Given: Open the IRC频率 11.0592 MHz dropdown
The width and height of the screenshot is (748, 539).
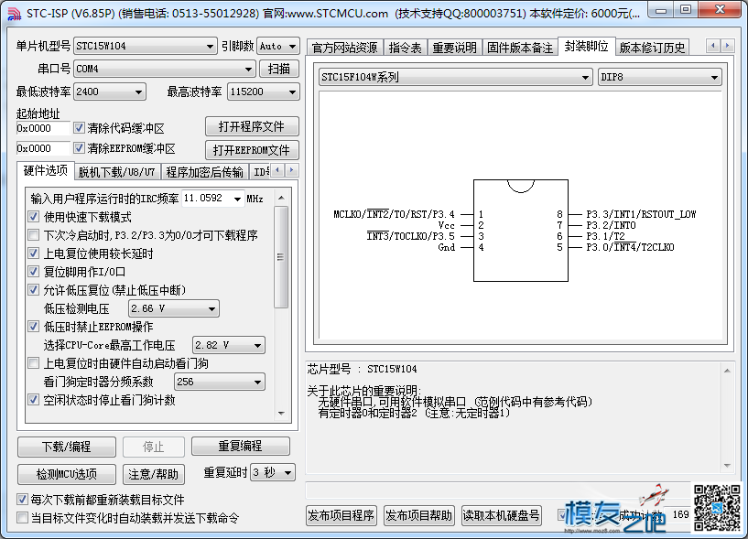Looking at the screenshot, I should point(212,199).
